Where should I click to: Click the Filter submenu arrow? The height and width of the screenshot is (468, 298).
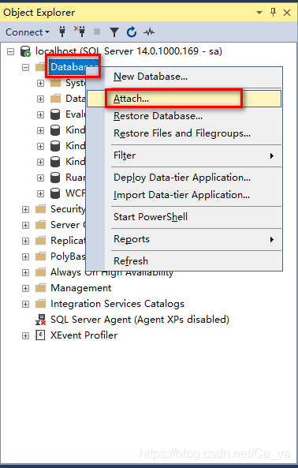(272, 155)
